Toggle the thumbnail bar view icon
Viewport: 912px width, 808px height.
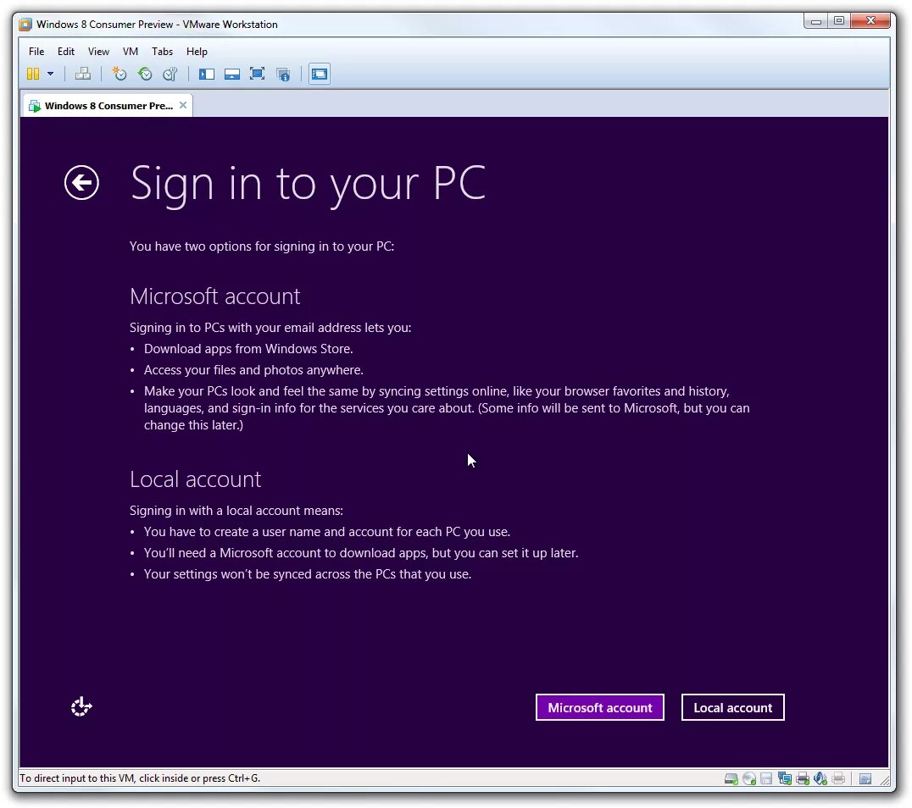pos(232,74)
